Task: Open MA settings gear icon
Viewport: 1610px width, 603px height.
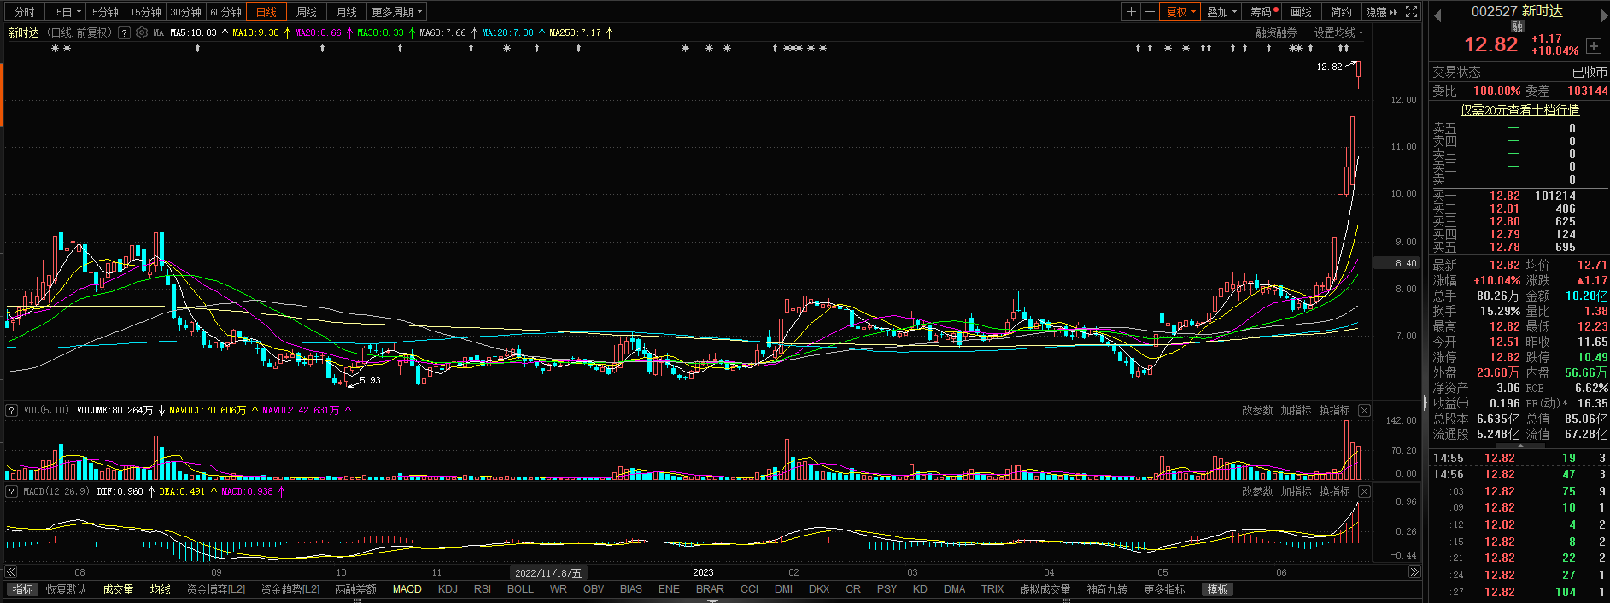Action: coord(142,32)
